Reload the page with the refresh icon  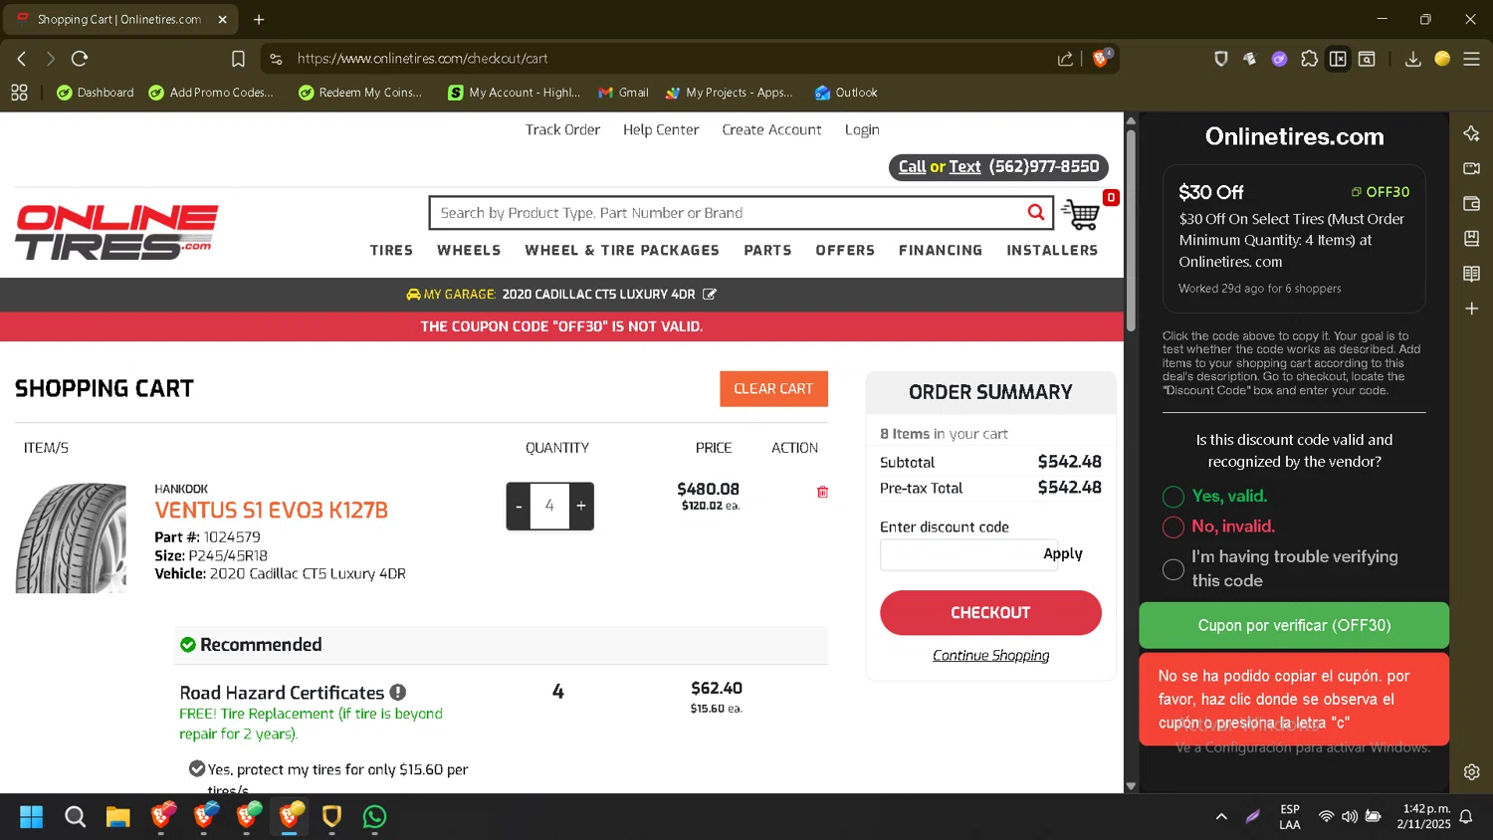[x=80, y=59]
